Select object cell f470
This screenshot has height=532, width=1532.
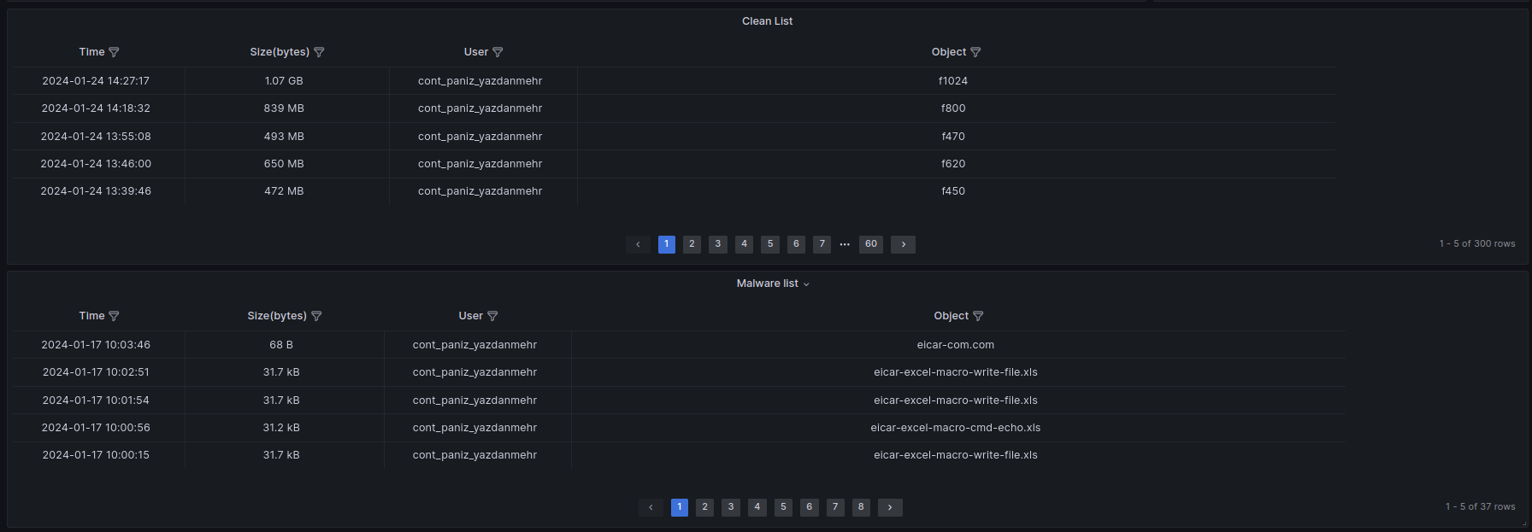click(953, 137)
